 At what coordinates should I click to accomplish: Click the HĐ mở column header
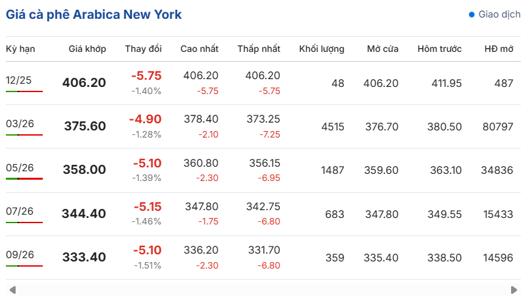tap(499, 49)
